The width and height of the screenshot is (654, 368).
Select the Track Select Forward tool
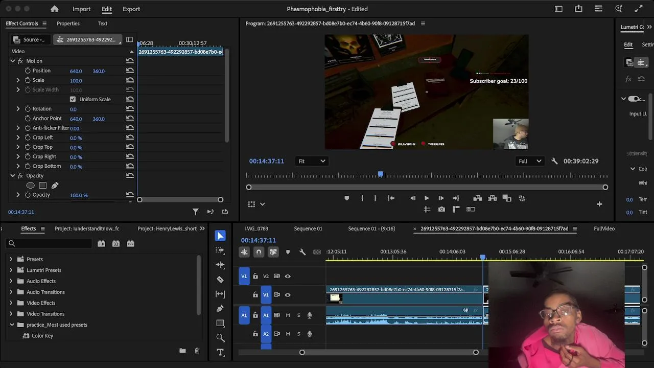[220, 250]
